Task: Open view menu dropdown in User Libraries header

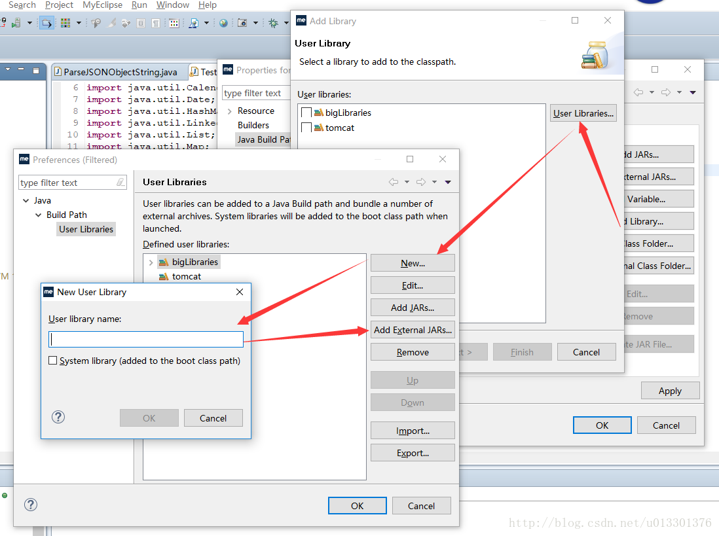Action: 448,183
